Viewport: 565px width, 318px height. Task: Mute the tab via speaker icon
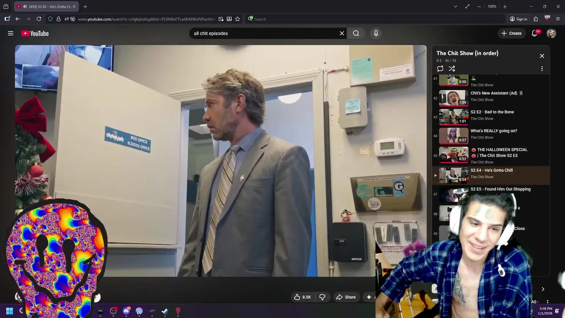click(x=25, y=7)
